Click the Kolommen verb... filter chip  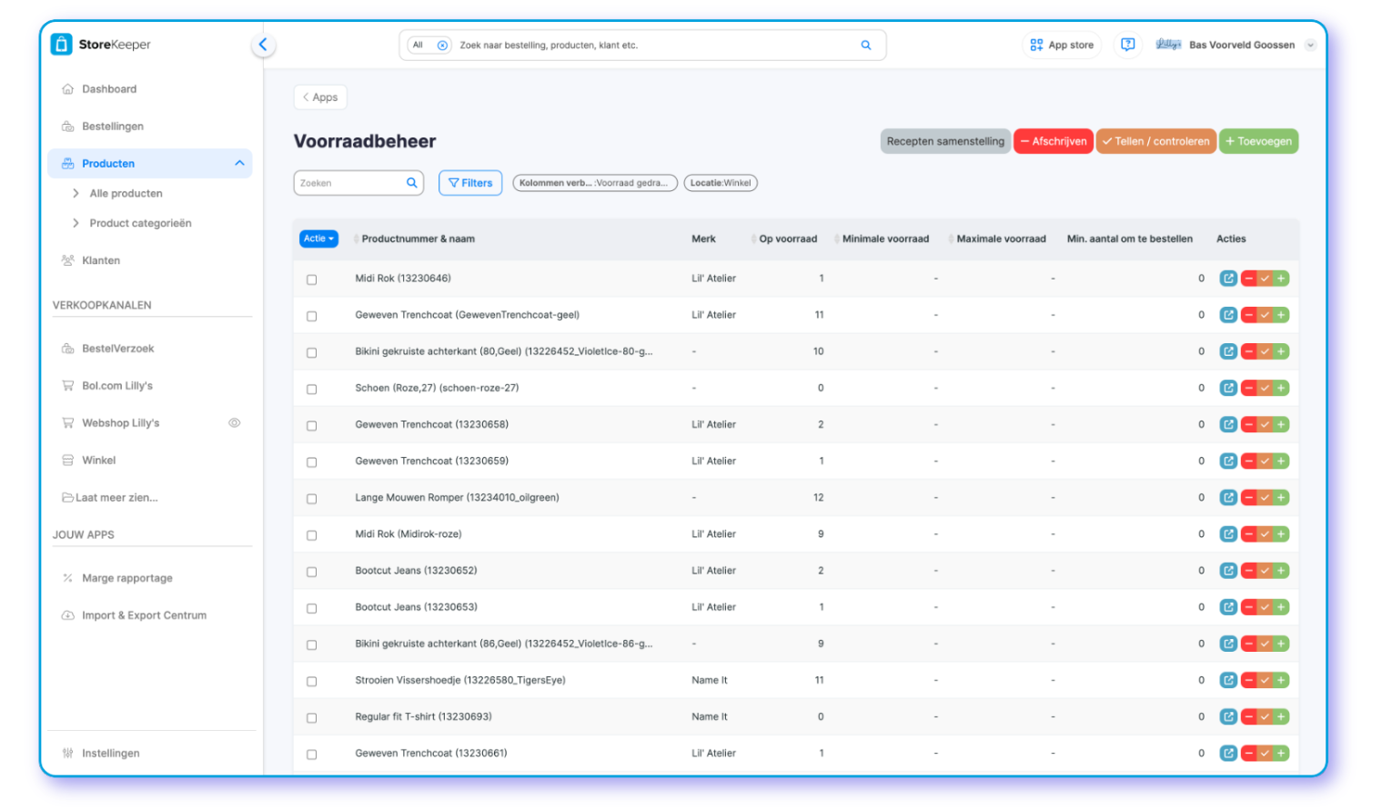[595, 183]
